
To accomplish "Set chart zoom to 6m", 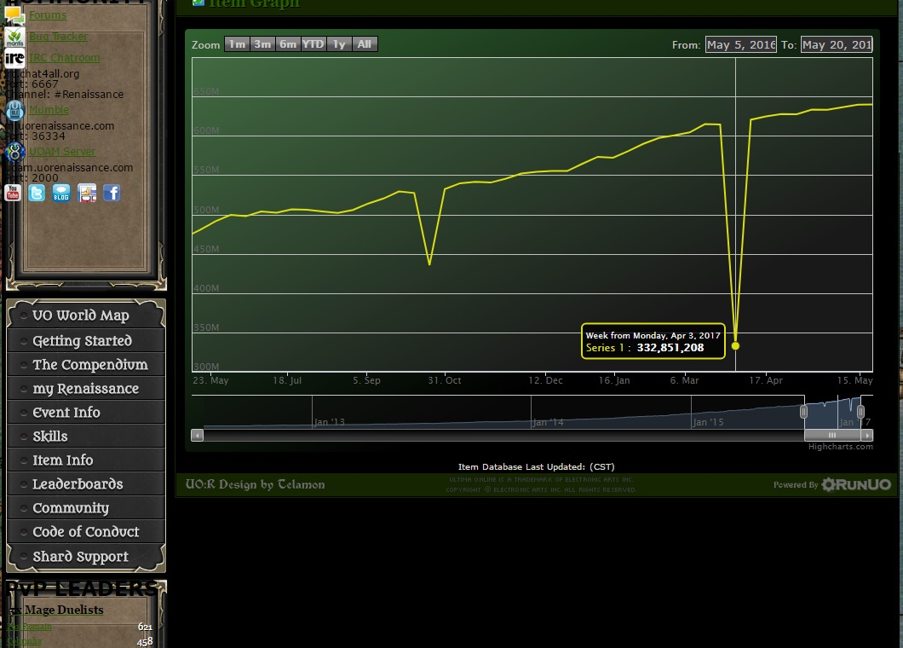I will tap(287, 44).
